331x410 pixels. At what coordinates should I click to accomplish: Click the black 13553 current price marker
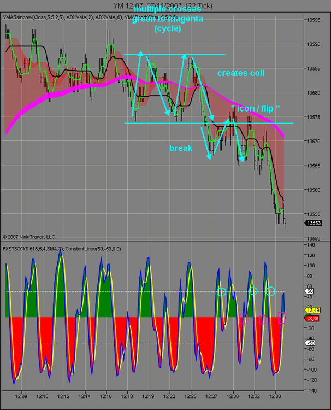click(x=313, y=223)
